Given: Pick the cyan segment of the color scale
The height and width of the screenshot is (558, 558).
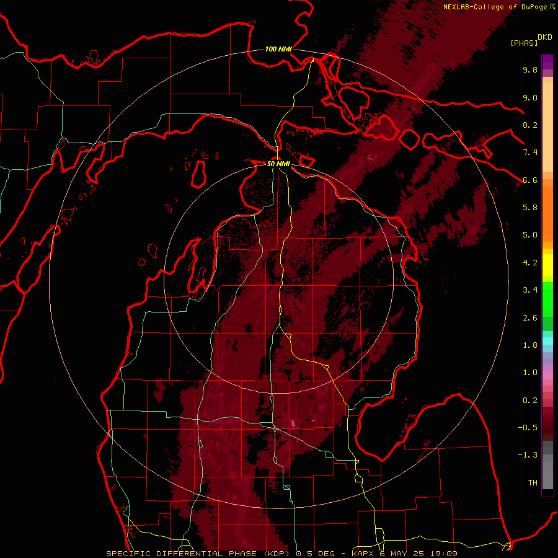Looking at the screenshot, I should (547, 341).
